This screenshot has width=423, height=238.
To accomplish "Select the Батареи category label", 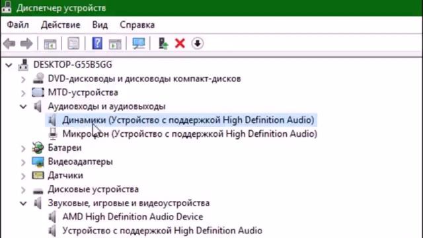I will coord(65,148).
